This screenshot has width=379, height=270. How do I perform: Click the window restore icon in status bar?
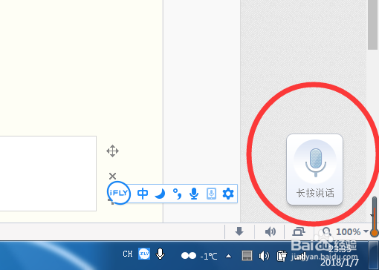tap(299, 231)
